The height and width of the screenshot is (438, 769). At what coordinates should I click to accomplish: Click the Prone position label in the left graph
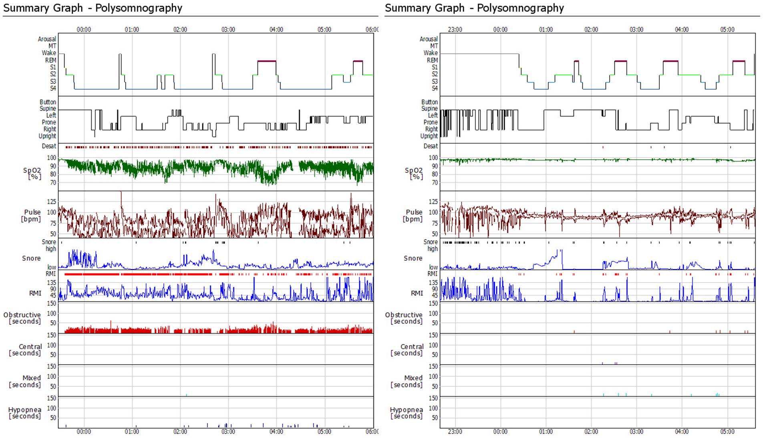tap(49, 122)
